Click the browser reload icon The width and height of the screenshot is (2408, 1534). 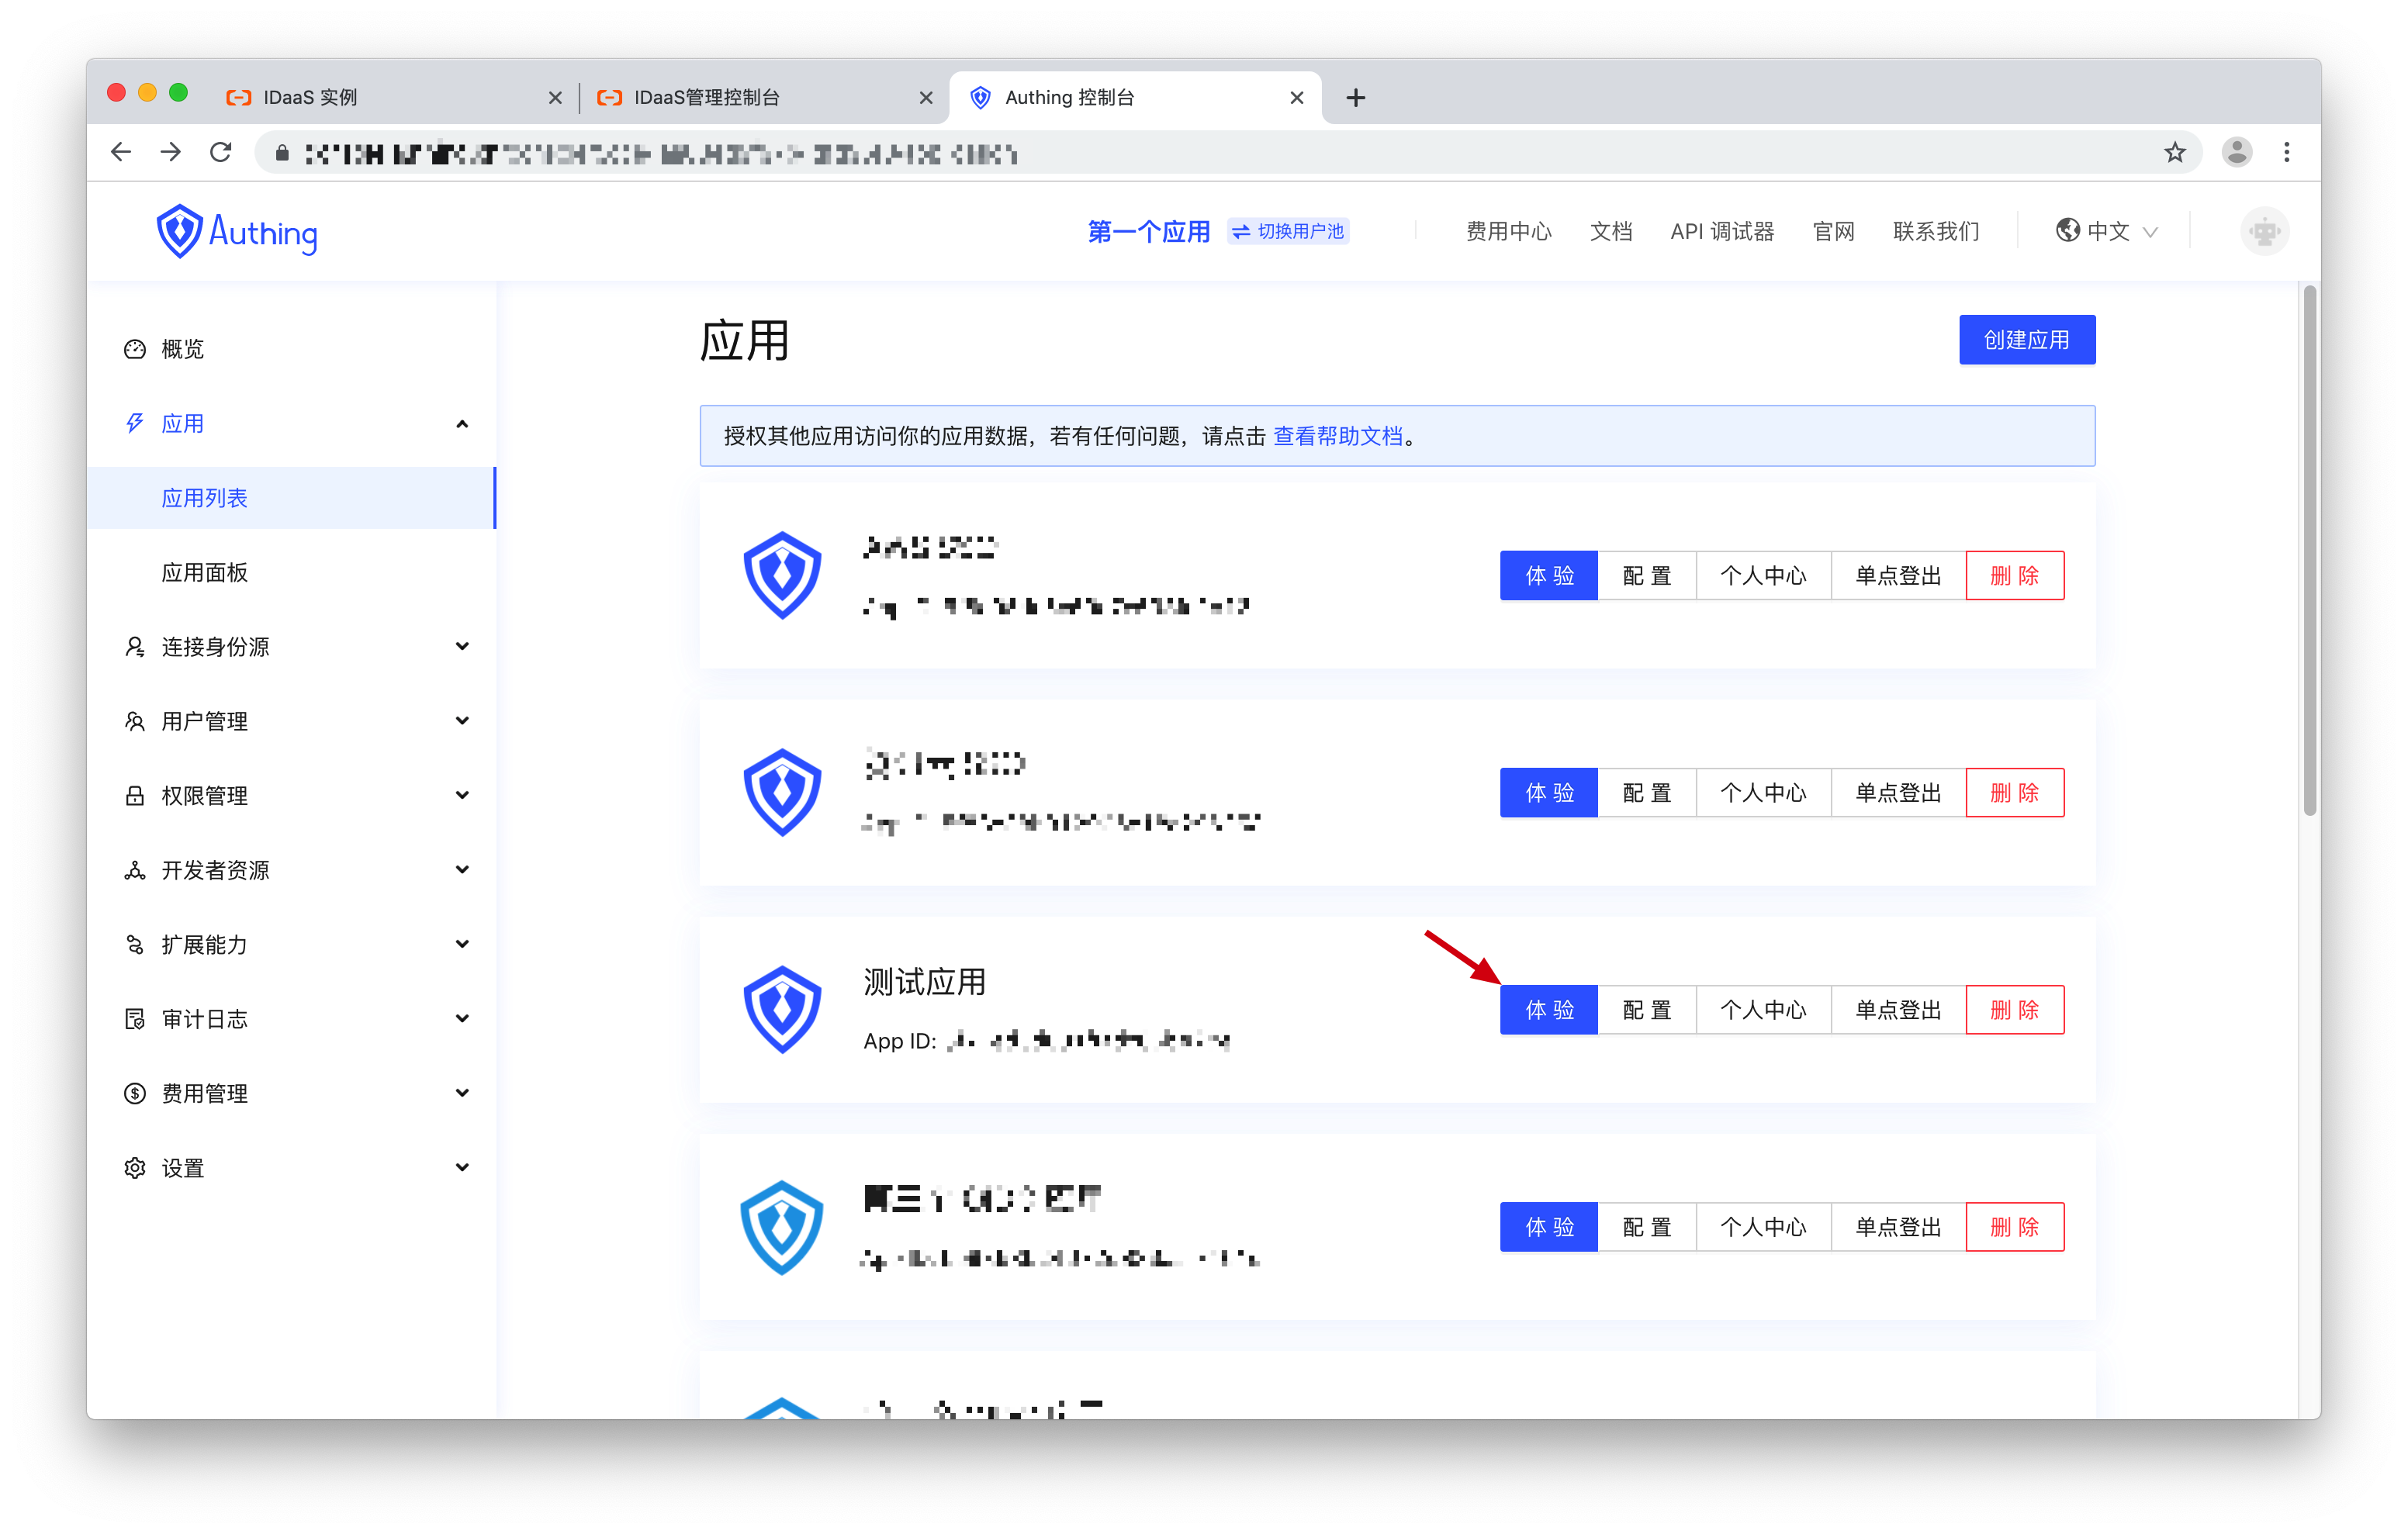point(221,152)
